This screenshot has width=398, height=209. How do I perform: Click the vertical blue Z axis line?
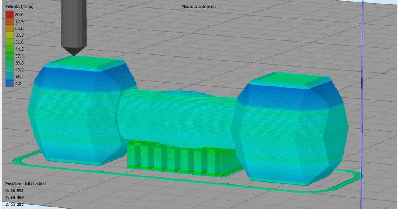362,104
